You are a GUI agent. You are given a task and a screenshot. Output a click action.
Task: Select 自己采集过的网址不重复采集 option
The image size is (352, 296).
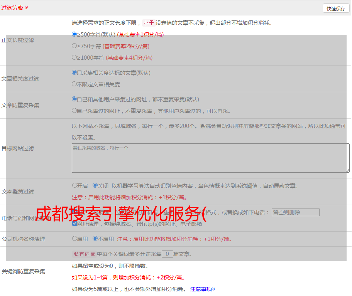tap(74, 110)
